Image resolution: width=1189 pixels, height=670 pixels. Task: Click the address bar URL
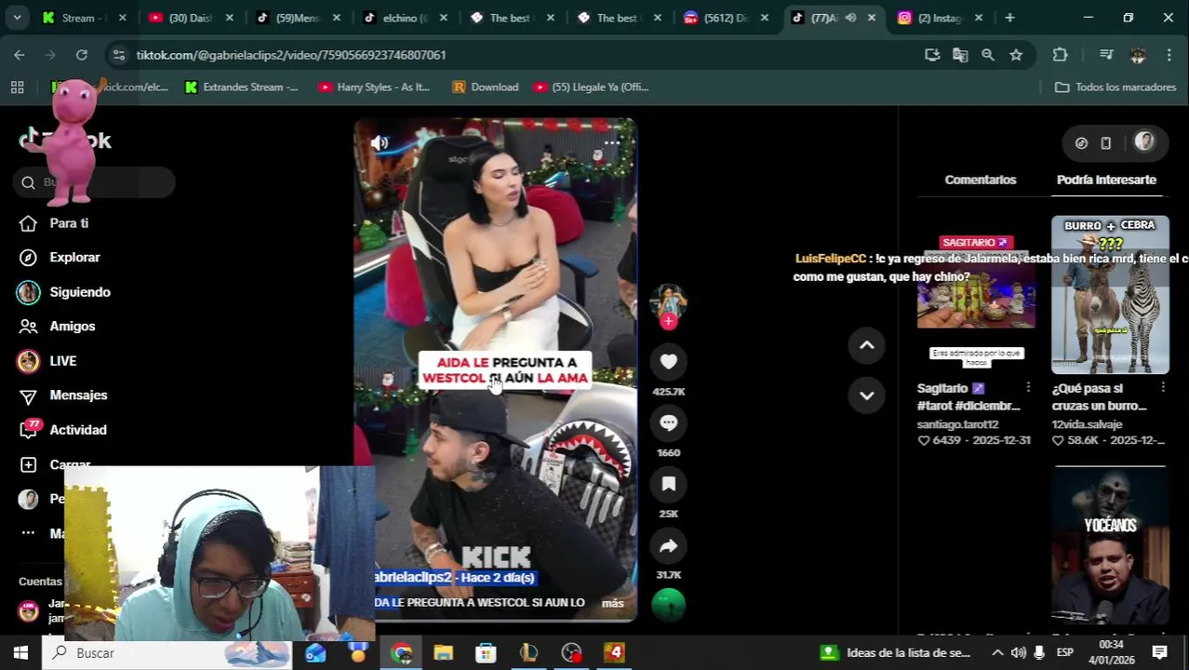point(291,55)
